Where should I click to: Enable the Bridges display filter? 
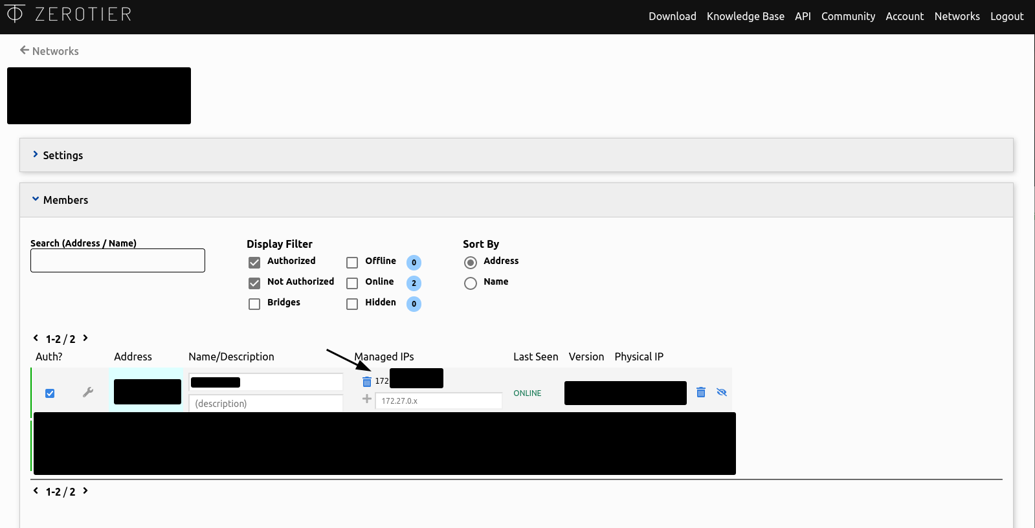tap(254, 303)
